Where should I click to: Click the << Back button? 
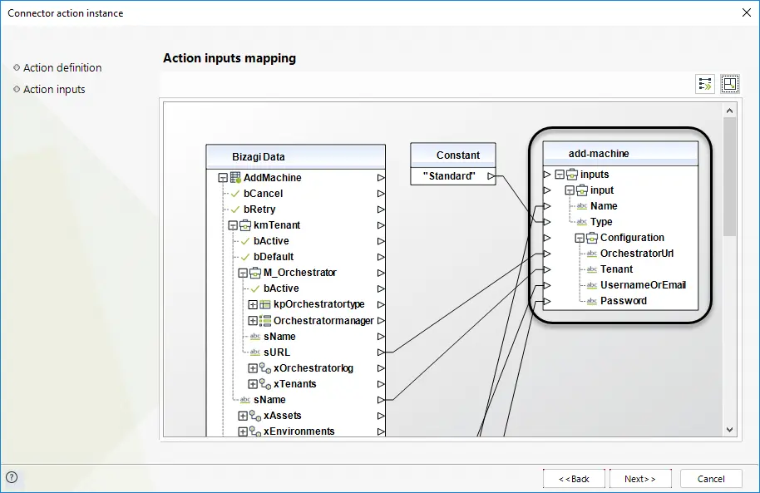coord(574,479)
